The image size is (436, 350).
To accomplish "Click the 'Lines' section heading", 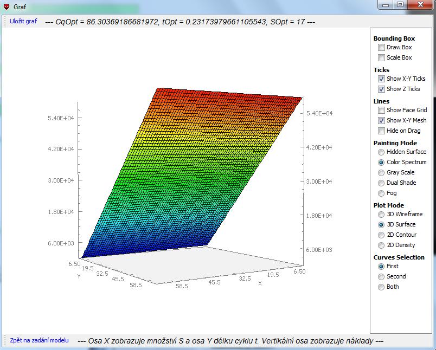I will [381, 101].
